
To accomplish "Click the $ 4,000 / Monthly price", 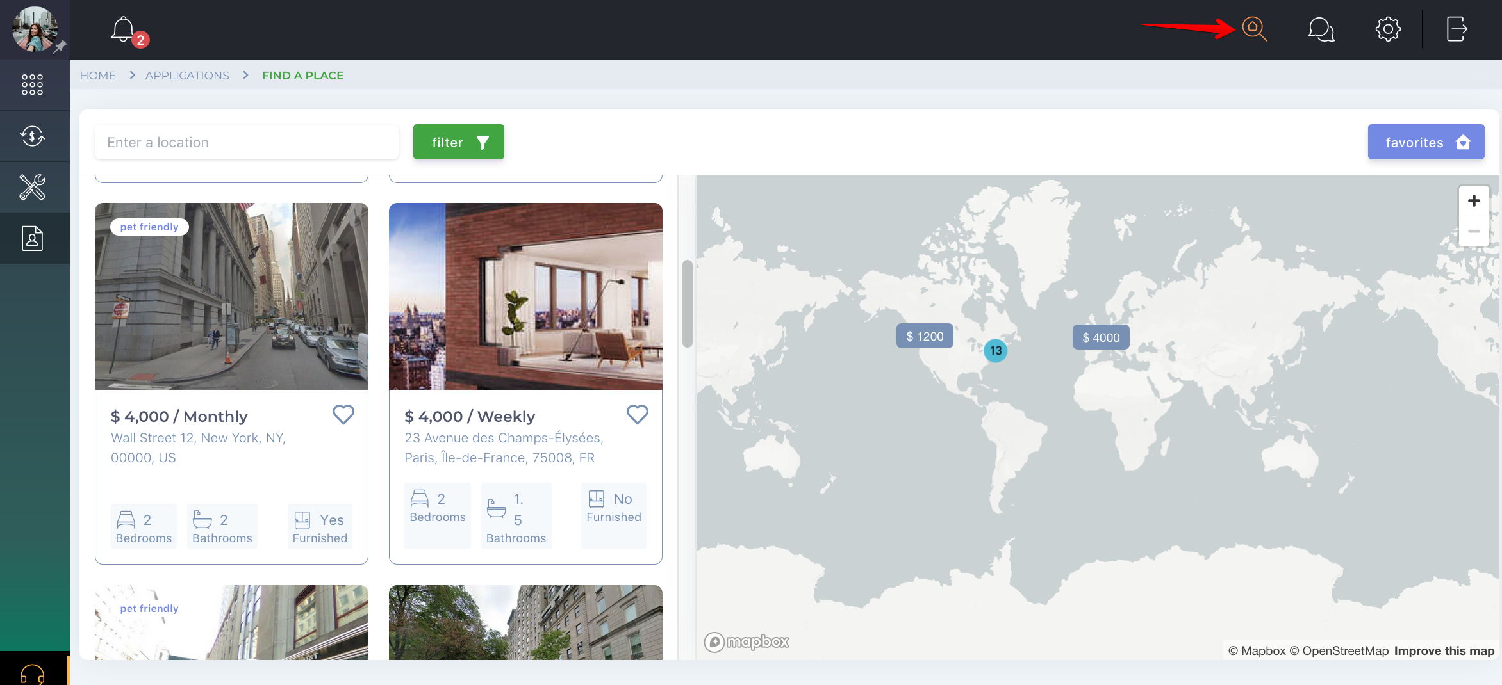I will tap(179, 417).
